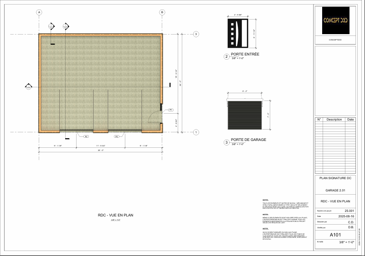Select view number 2 circle marker

tap(226, 57)
